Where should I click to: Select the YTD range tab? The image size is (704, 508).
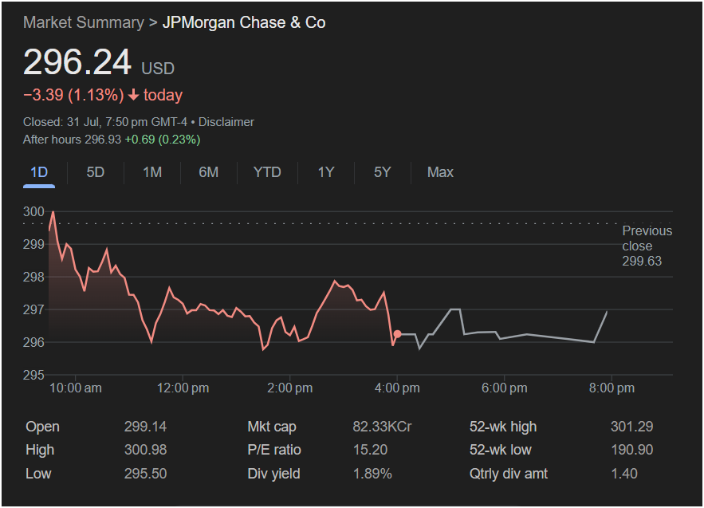pyautogui.click(x=267, y=172)
